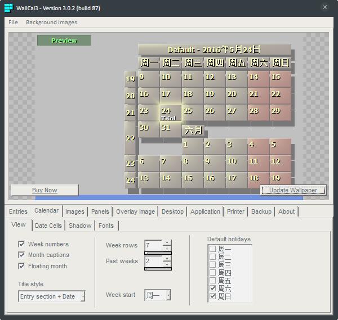The width and height of the screenshot is (338, 320).
Task: Click the Buy Now link button
Action: click(x=45, y=190)
